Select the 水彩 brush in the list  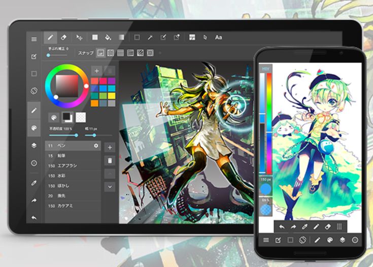pos(73,176)
